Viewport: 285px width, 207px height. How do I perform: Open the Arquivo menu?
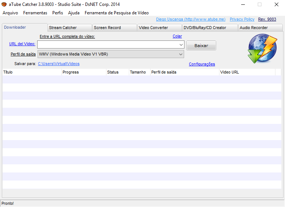pyautogui.click(x=10, y=13)
